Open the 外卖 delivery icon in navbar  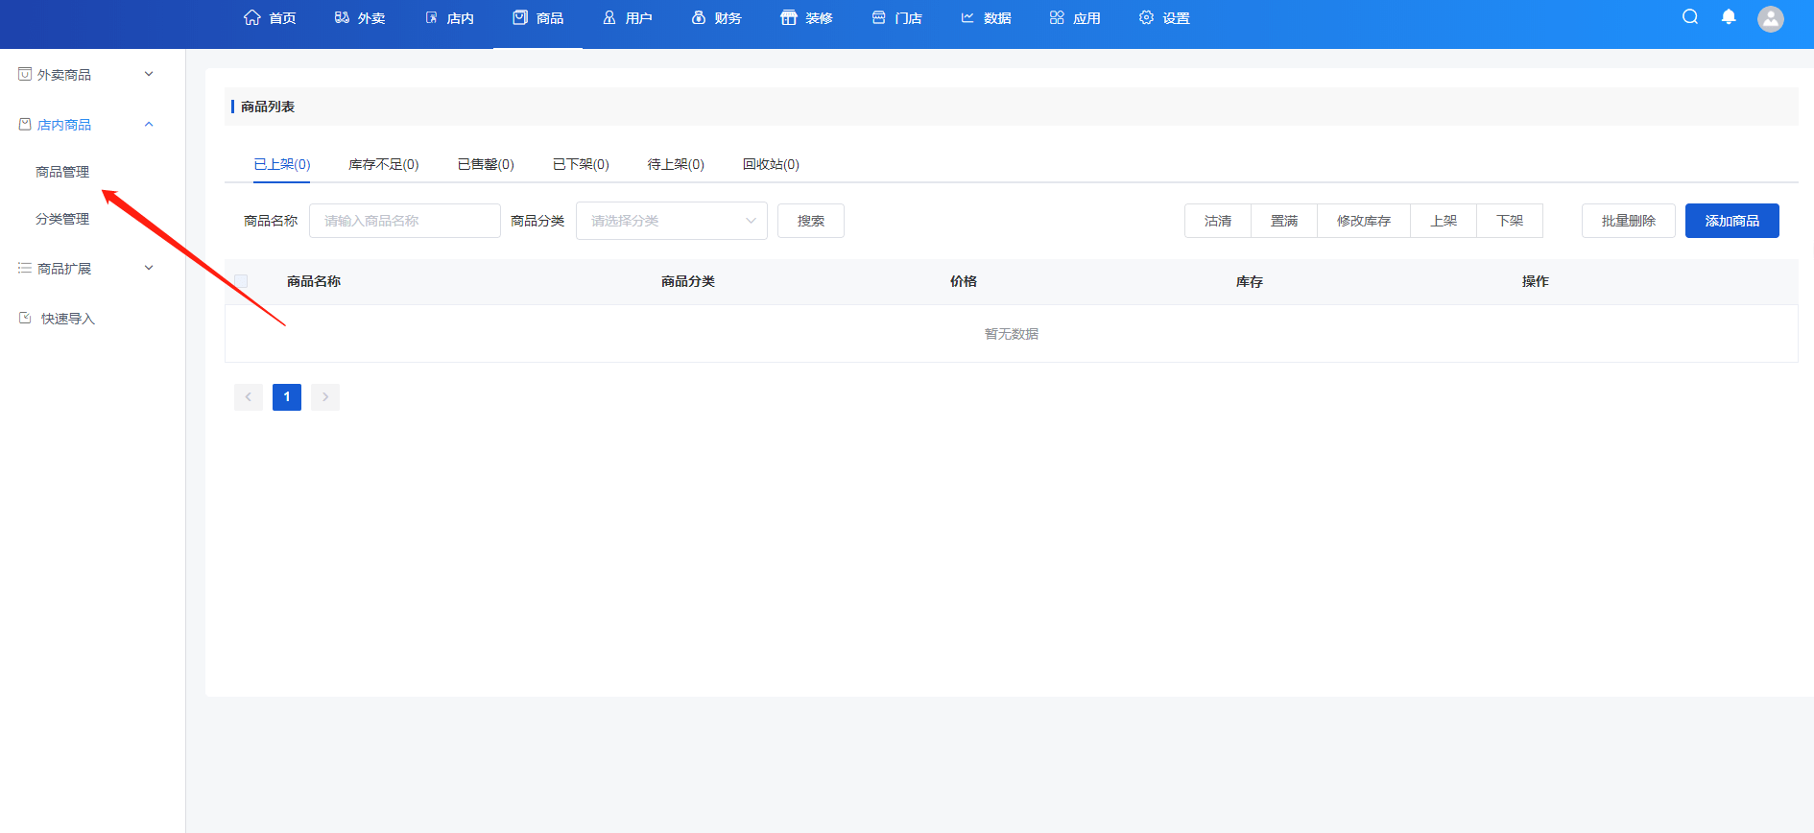coord(342,17)
